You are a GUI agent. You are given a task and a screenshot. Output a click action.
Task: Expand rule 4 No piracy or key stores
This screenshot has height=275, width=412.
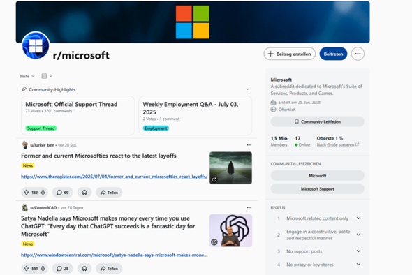(358, 265)
